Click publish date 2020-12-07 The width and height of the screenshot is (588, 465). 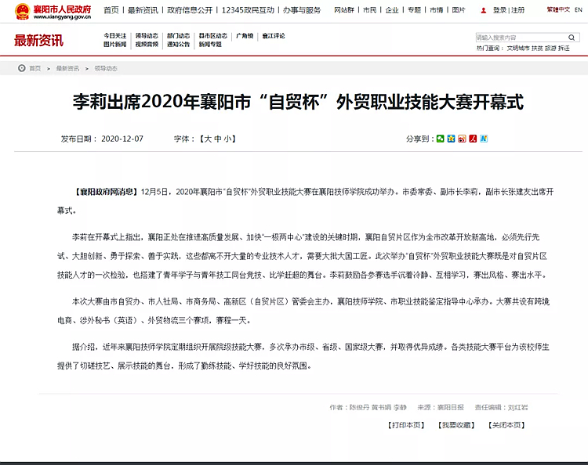122,139
